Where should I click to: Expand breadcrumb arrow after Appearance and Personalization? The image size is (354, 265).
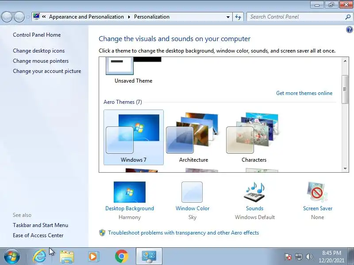point(129,17)
